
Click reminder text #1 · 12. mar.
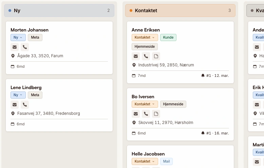point(218,76)
